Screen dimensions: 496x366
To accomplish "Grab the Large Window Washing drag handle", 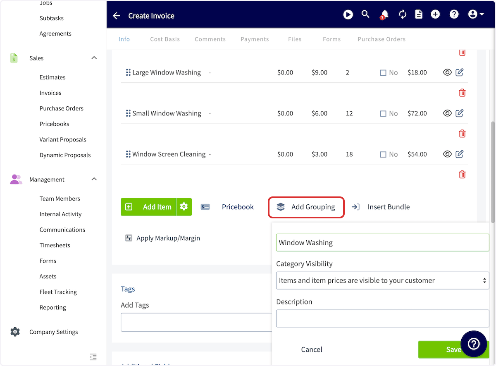I will (128, 72).
